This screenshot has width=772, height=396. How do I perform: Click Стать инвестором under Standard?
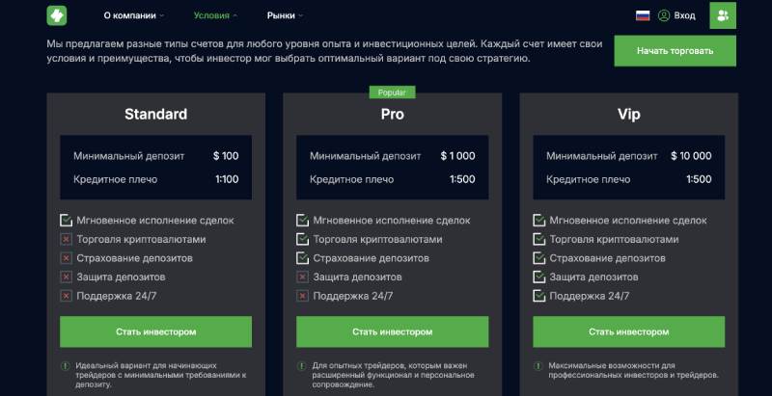155,331
